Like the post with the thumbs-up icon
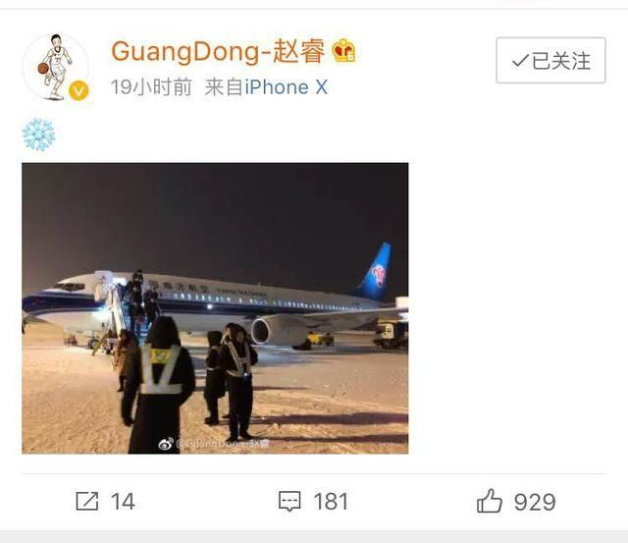Image resolution: width=628 pixels, height=543 pixels. point(489,501)
